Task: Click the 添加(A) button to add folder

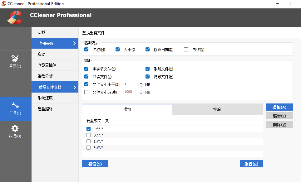Action: coord(279,107)
